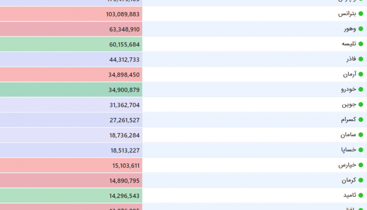Click the green status dot beside آرمان
The width and height of the screenshot is (367, 210).
361,74
